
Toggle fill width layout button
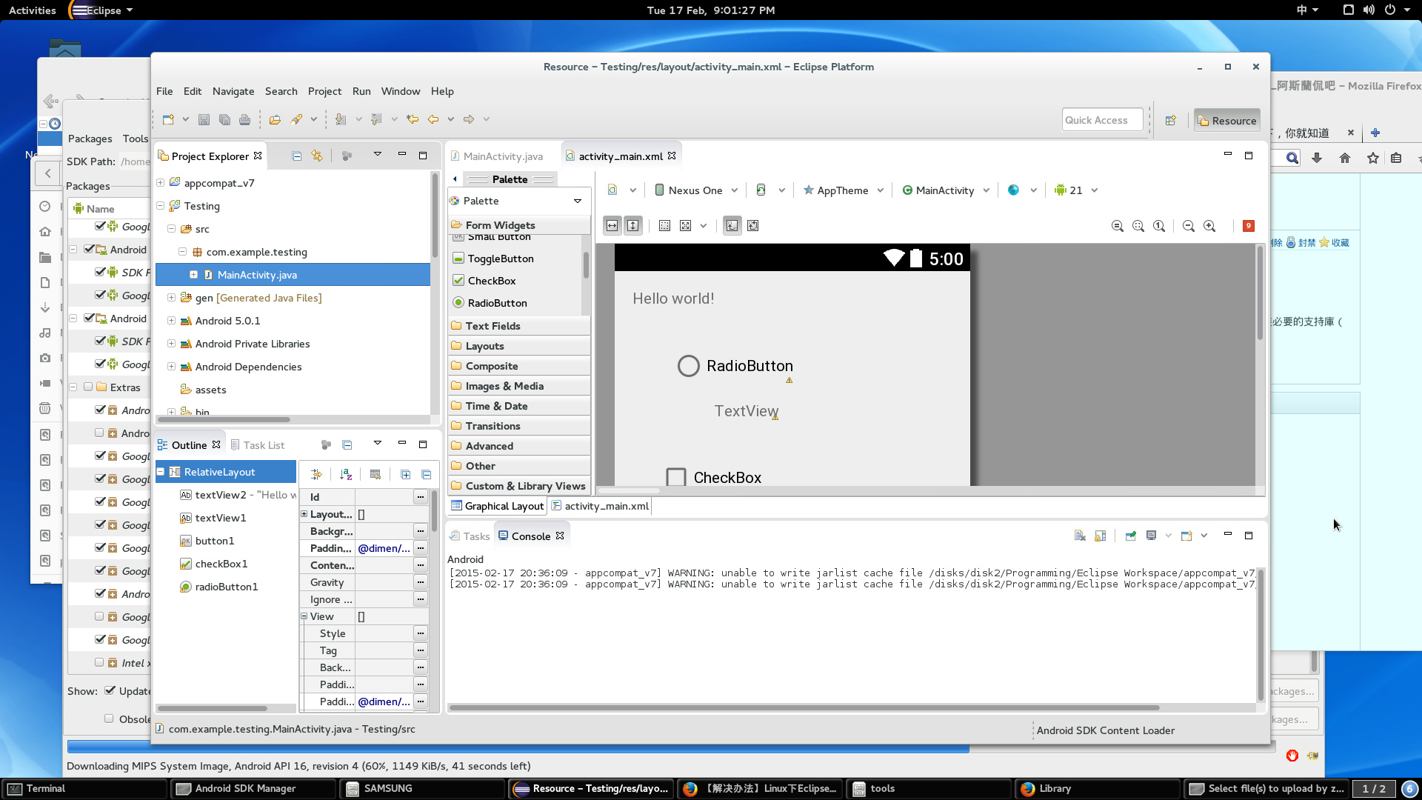(x=612, y=226)
